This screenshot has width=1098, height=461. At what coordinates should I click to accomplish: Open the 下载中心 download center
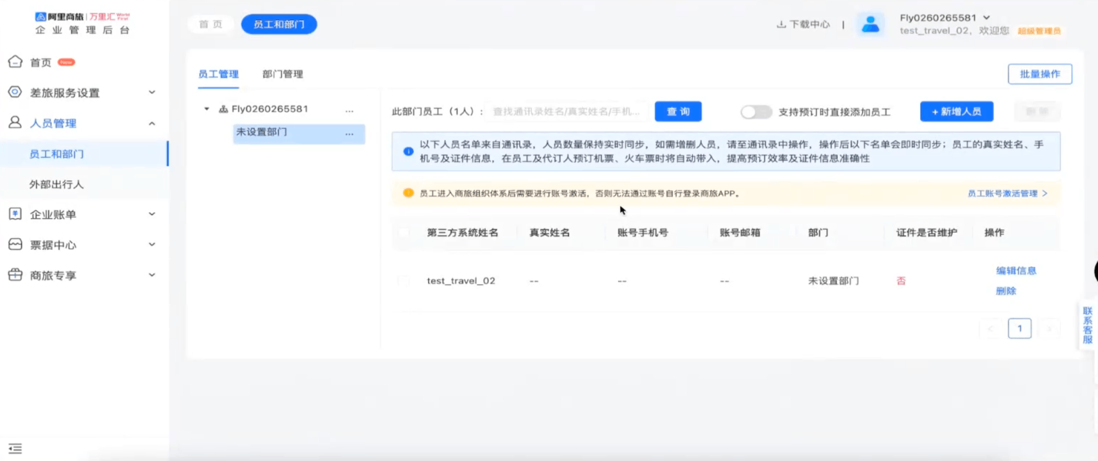(803, 25)
